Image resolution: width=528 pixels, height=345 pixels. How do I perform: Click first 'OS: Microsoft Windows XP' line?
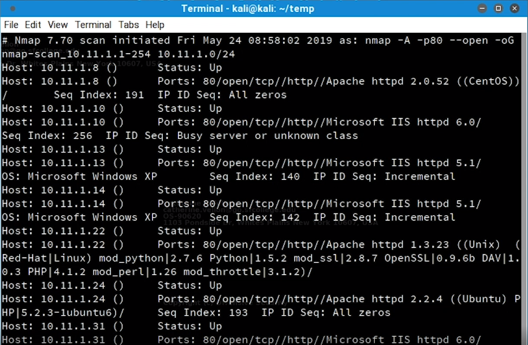(x=79, y=177)
